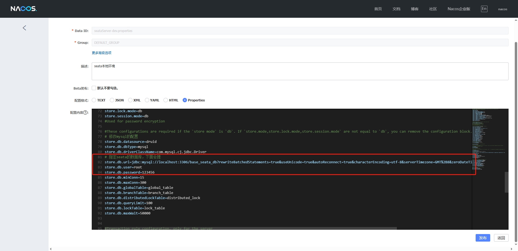This screenshot has width=518, height=251.
Task: Select the JSON format radio button
Action: tap(112, 100)
